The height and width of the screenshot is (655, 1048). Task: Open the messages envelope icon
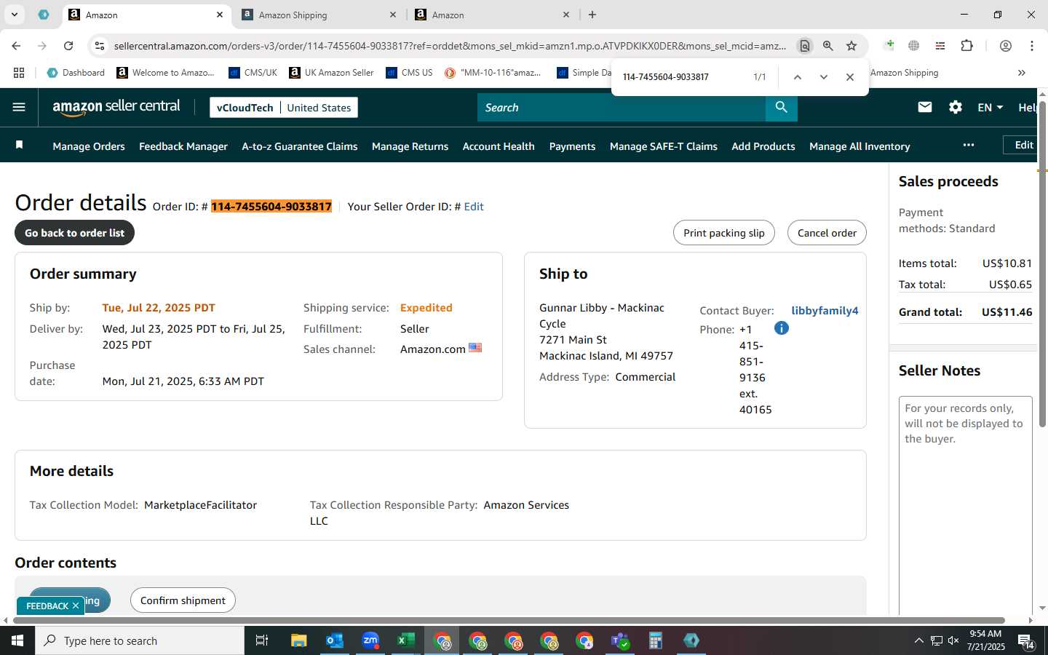(925, 107)
